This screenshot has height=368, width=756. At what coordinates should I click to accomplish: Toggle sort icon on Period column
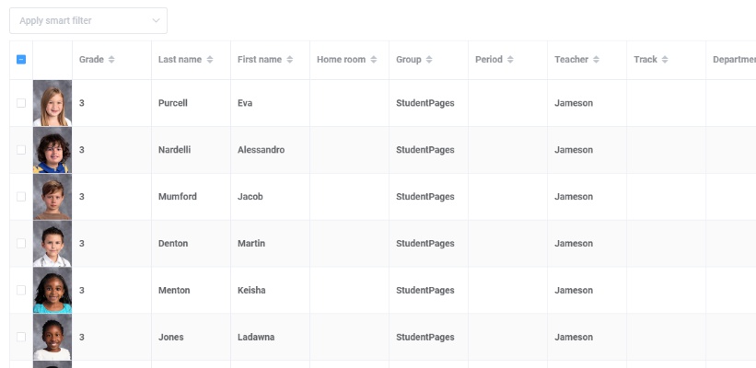[510, 60]
